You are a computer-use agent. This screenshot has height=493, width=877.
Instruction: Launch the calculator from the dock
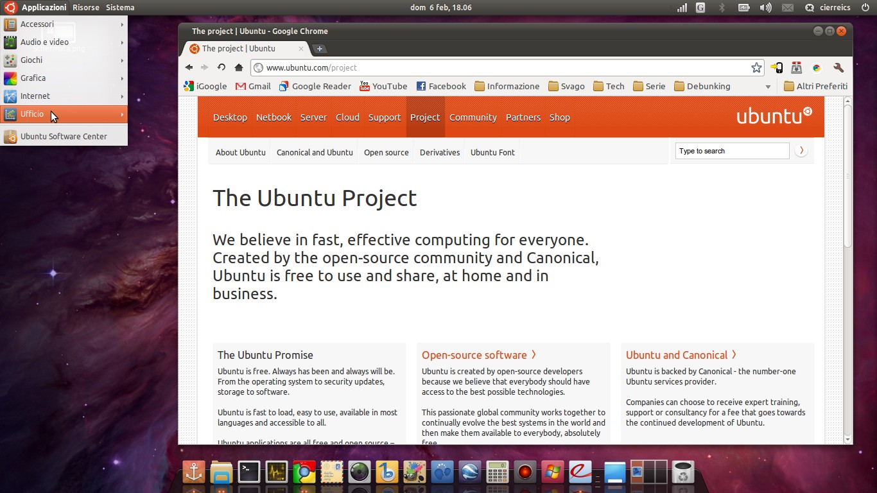(x=498, y=472)
